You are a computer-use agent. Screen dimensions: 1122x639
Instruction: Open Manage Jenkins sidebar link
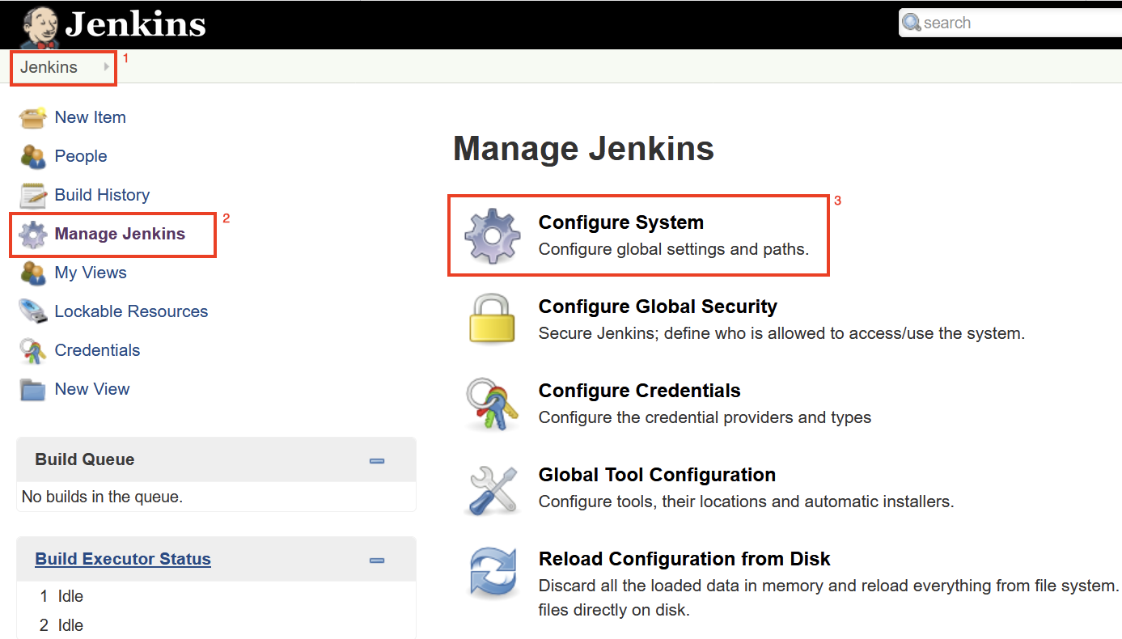tap(120, 234)
